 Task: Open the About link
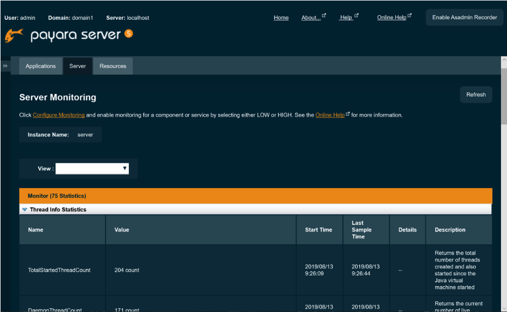(x=311, y=18)
